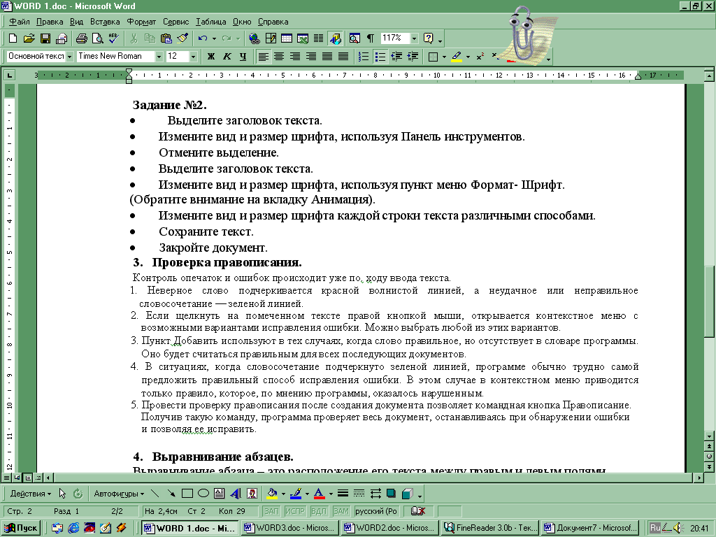Align text to the left
The width and height of the screenshot is (716, 537).
point(263,56)
